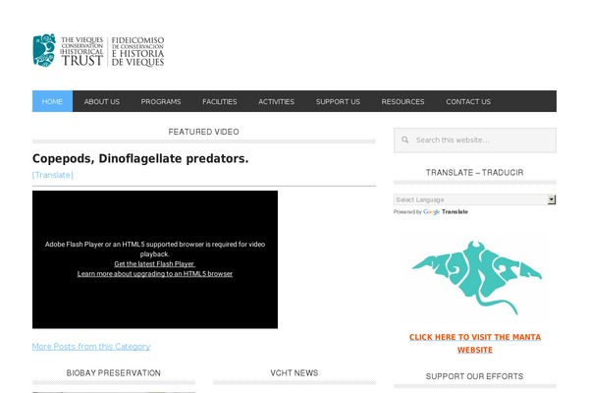Open the Copepods, Dinoflagellate predators post title
This screenshot has height=393, width=589.
tap(140, 159)
